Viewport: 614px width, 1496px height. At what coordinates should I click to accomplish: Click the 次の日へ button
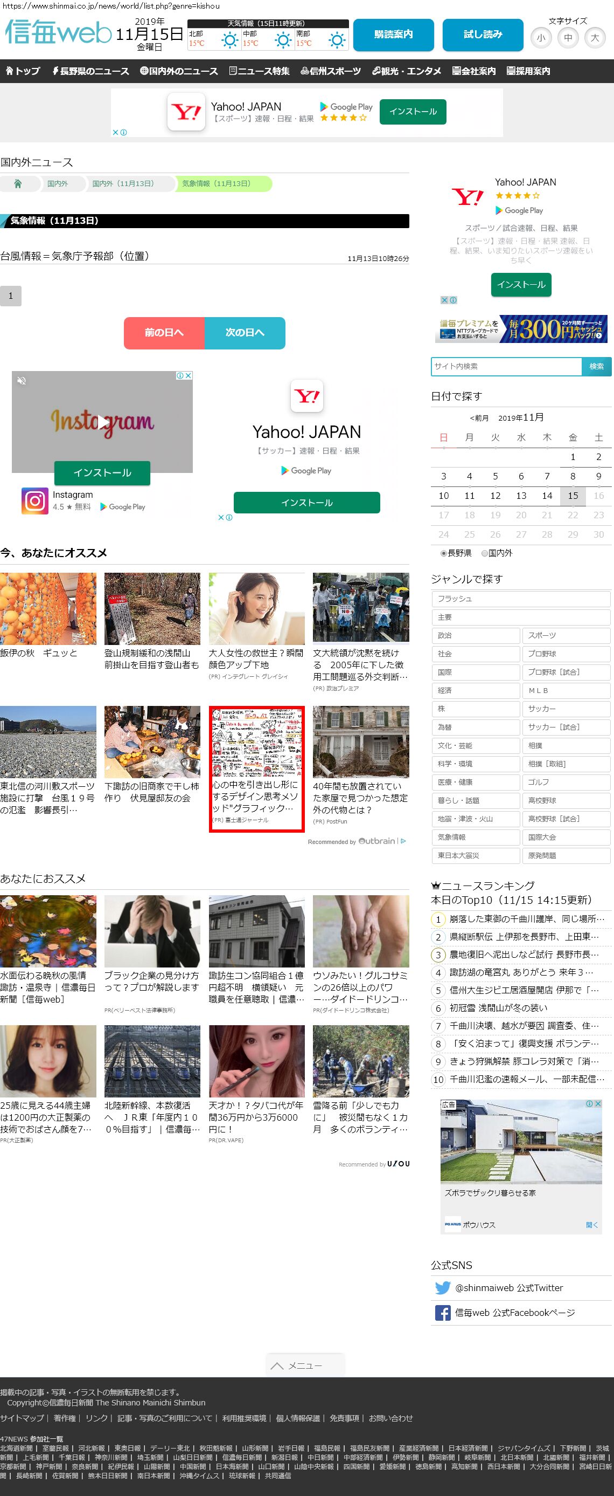click(x=245, y=333)
